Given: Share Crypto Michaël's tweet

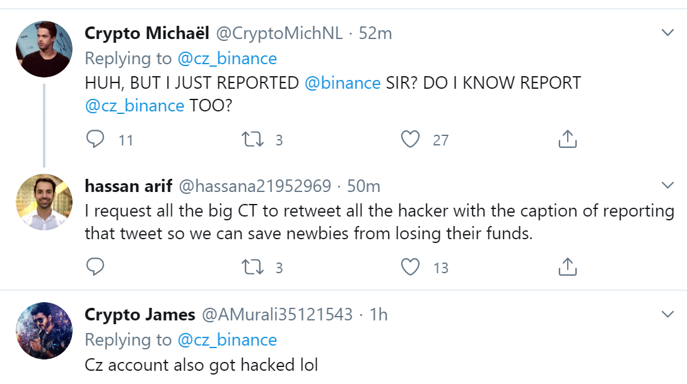Looking at the screenshot, I should tap(568, 139).
